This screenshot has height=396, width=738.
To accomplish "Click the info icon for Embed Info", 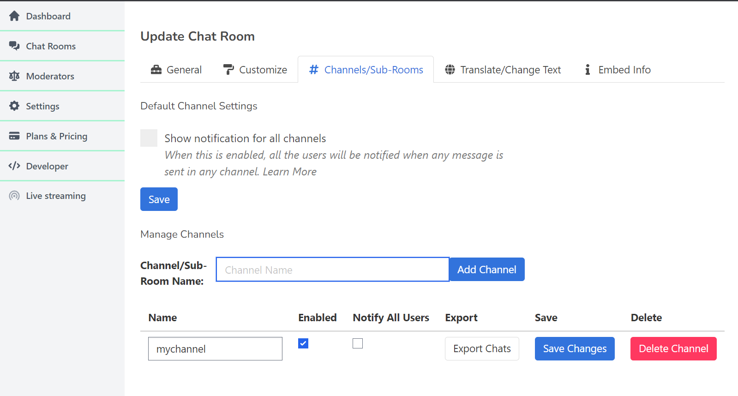I will (588, 70).
